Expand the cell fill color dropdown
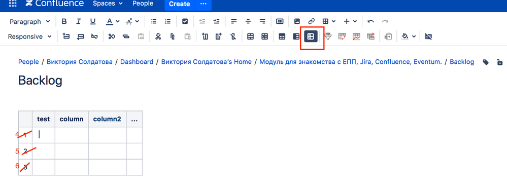 tap(414, 36)
